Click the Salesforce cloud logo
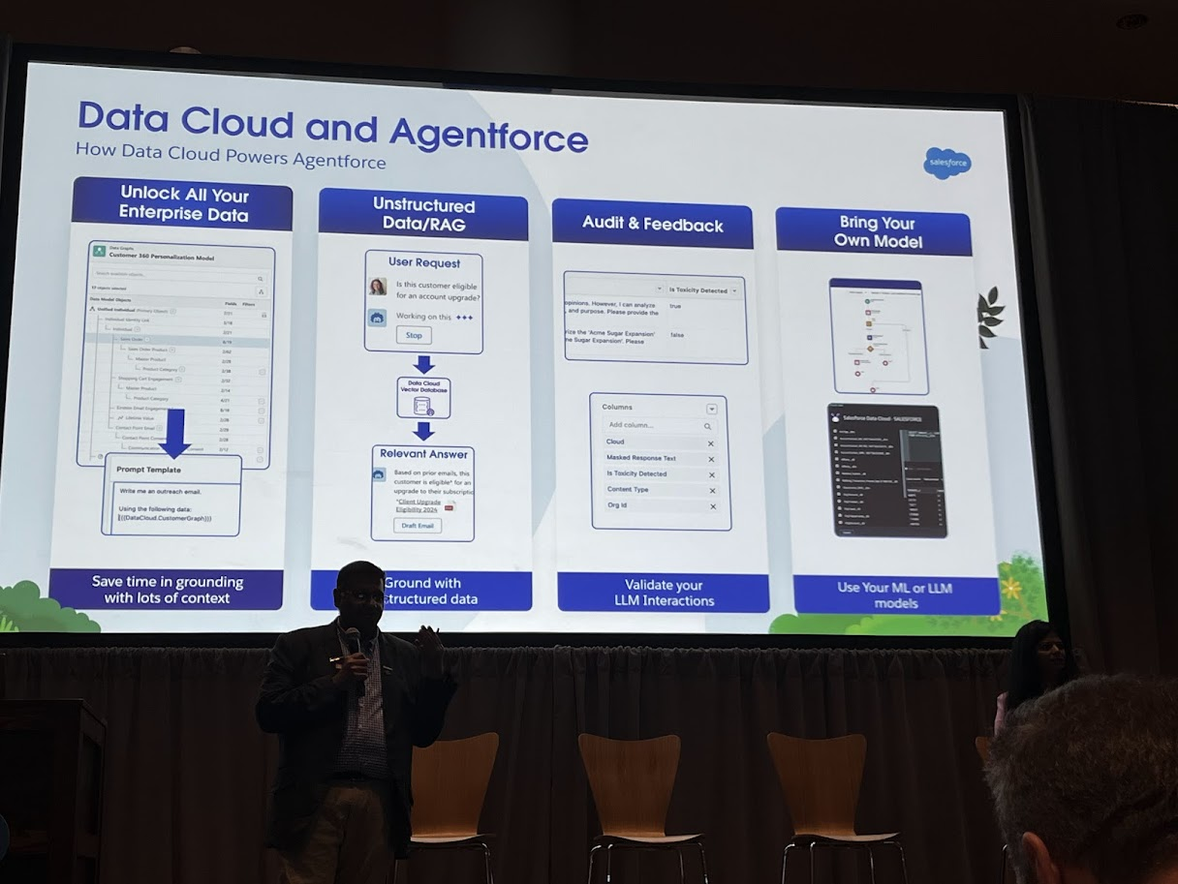 coord(946,163)
